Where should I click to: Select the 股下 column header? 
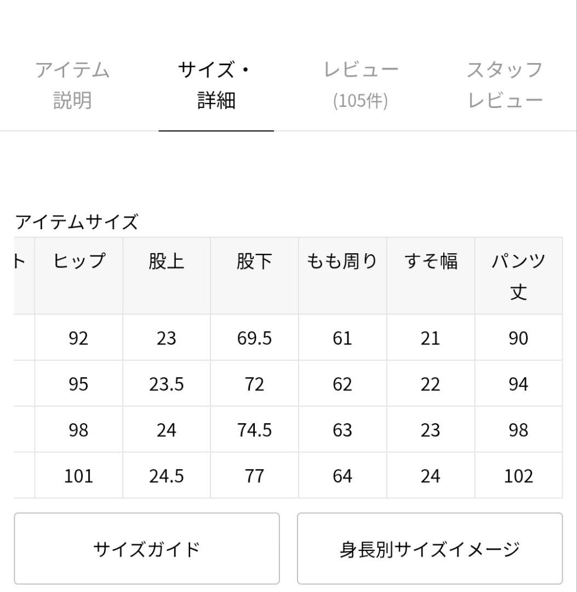254,261
